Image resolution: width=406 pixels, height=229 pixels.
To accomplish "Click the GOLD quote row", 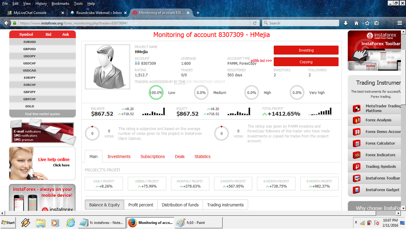I will [x=43, y=106].
